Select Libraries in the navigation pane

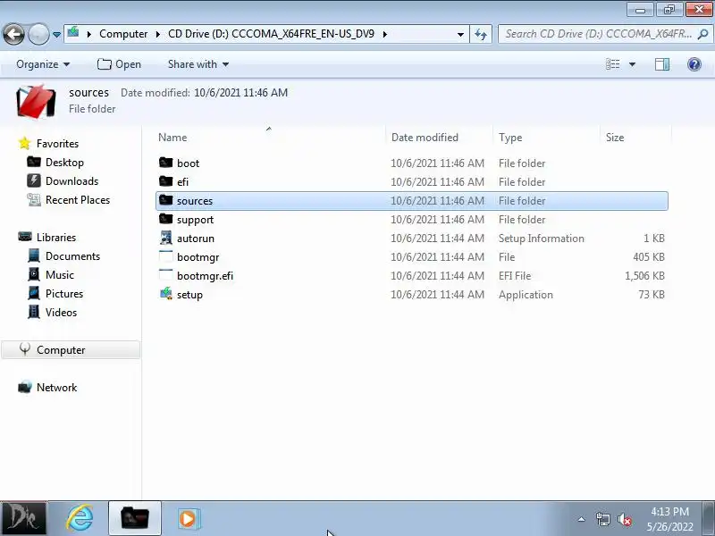(56, 238)
